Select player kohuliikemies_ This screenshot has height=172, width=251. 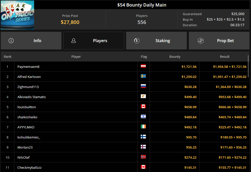pos(29,137)
